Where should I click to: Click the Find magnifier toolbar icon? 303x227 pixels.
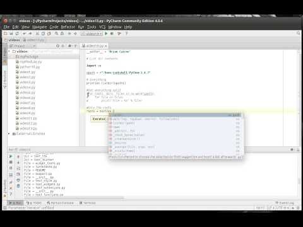click(56, 33)
